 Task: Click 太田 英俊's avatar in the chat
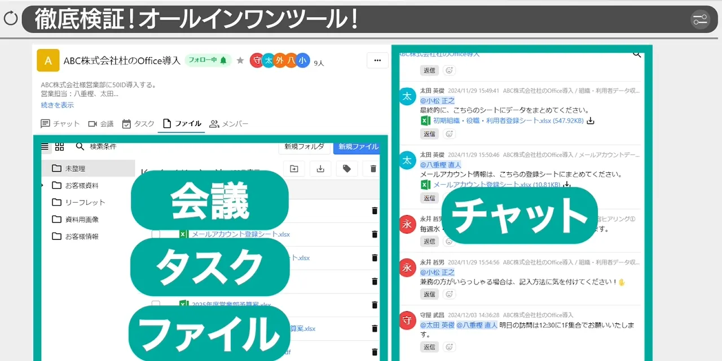click(x=407, y=96)
